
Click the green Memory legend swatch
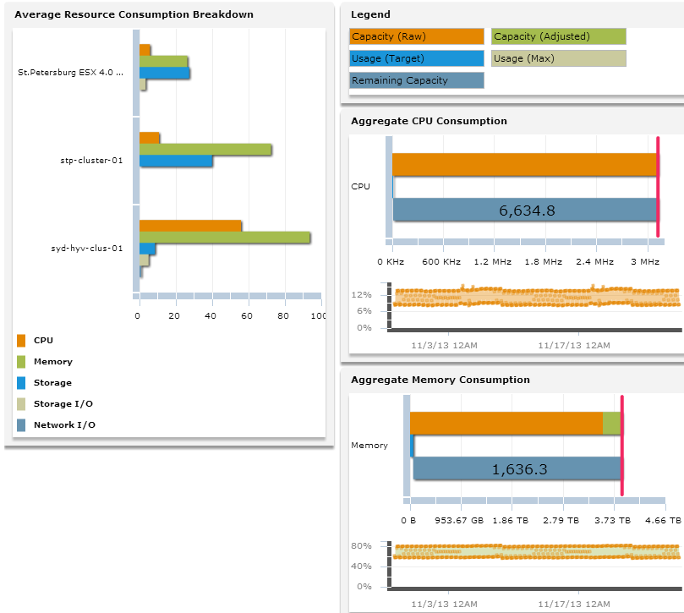(x=21, y=362)
